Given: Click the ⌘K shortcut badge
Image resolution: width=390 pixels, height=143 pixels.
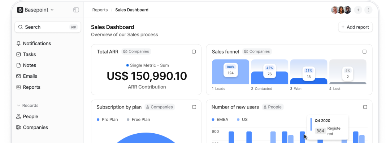Looking at the screenshot, I should pos(74,27).
